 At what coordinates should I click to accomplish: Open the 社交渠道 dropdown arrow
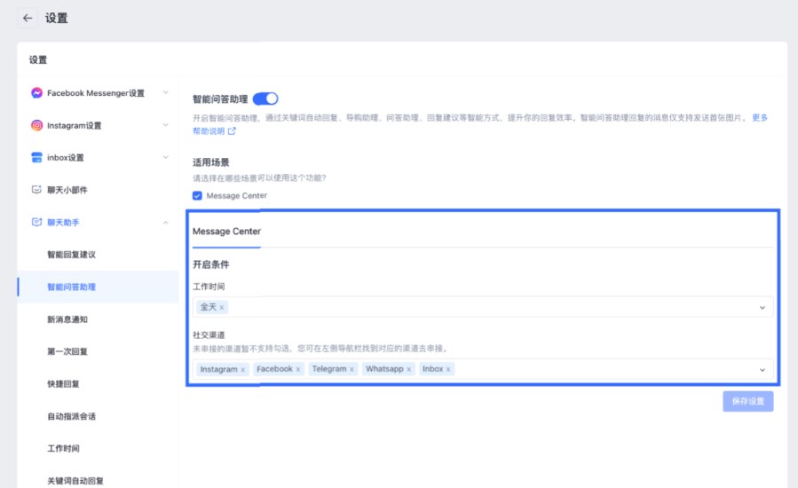click(762, 369)
